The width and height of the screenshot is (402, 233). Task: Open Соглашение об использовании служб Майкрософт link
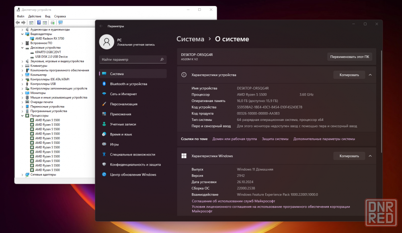click(233, 201)
